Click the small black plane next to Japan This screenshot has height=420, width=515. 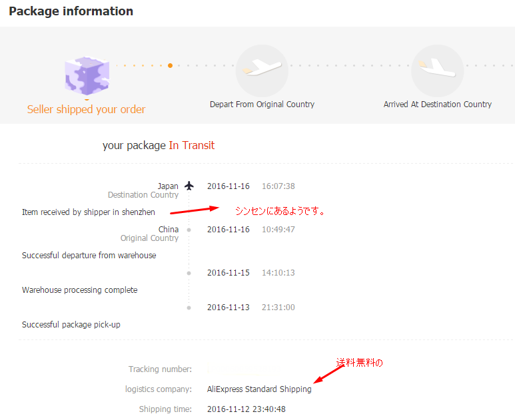pyautogui.click(x=189, y=186)
